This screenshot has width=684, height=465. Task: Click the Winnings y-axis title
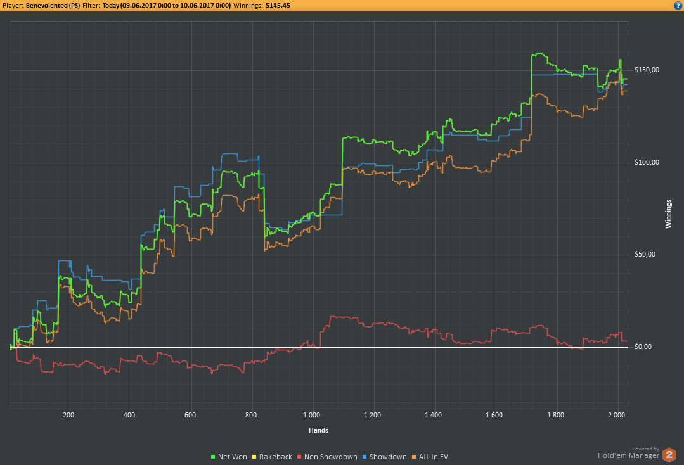668,213
